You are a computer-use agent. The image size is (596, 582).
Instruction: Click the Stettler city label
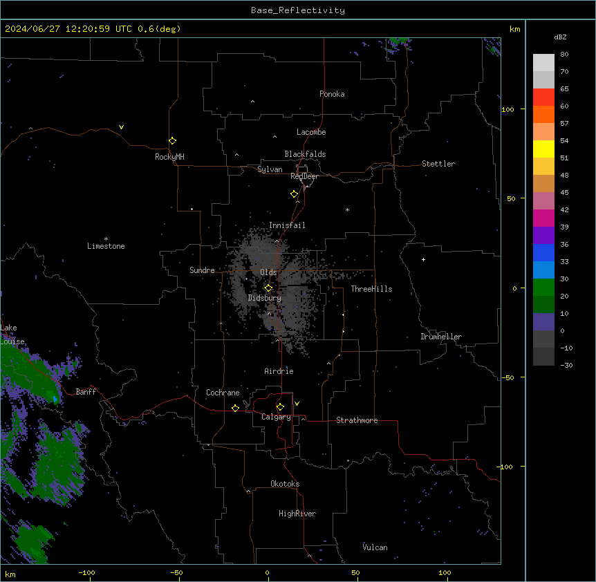click(x=438, y=164)
